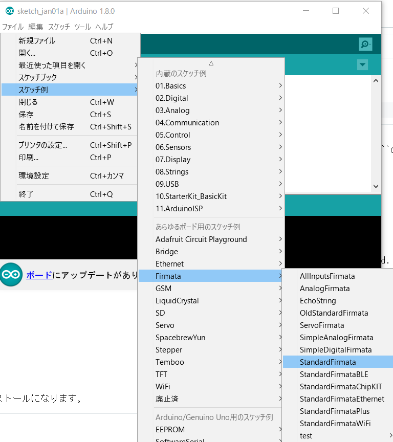The image size is (393, 442).
Task: Open the 廃止済 retired examples submenu
Action: 211,399
